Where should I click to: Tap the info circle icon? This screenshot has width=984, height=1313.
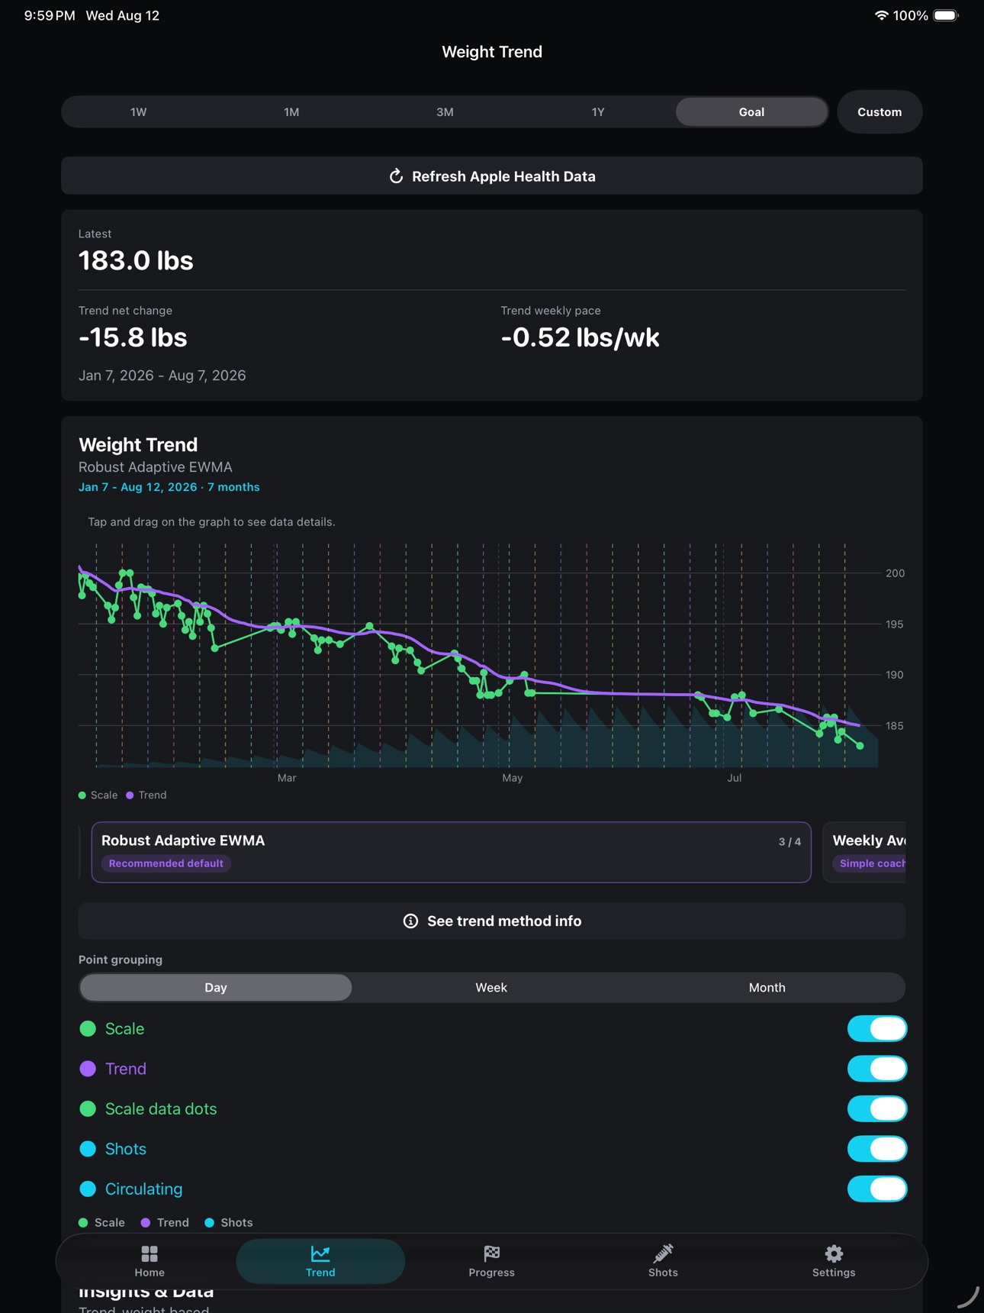(x=410, y=921)
